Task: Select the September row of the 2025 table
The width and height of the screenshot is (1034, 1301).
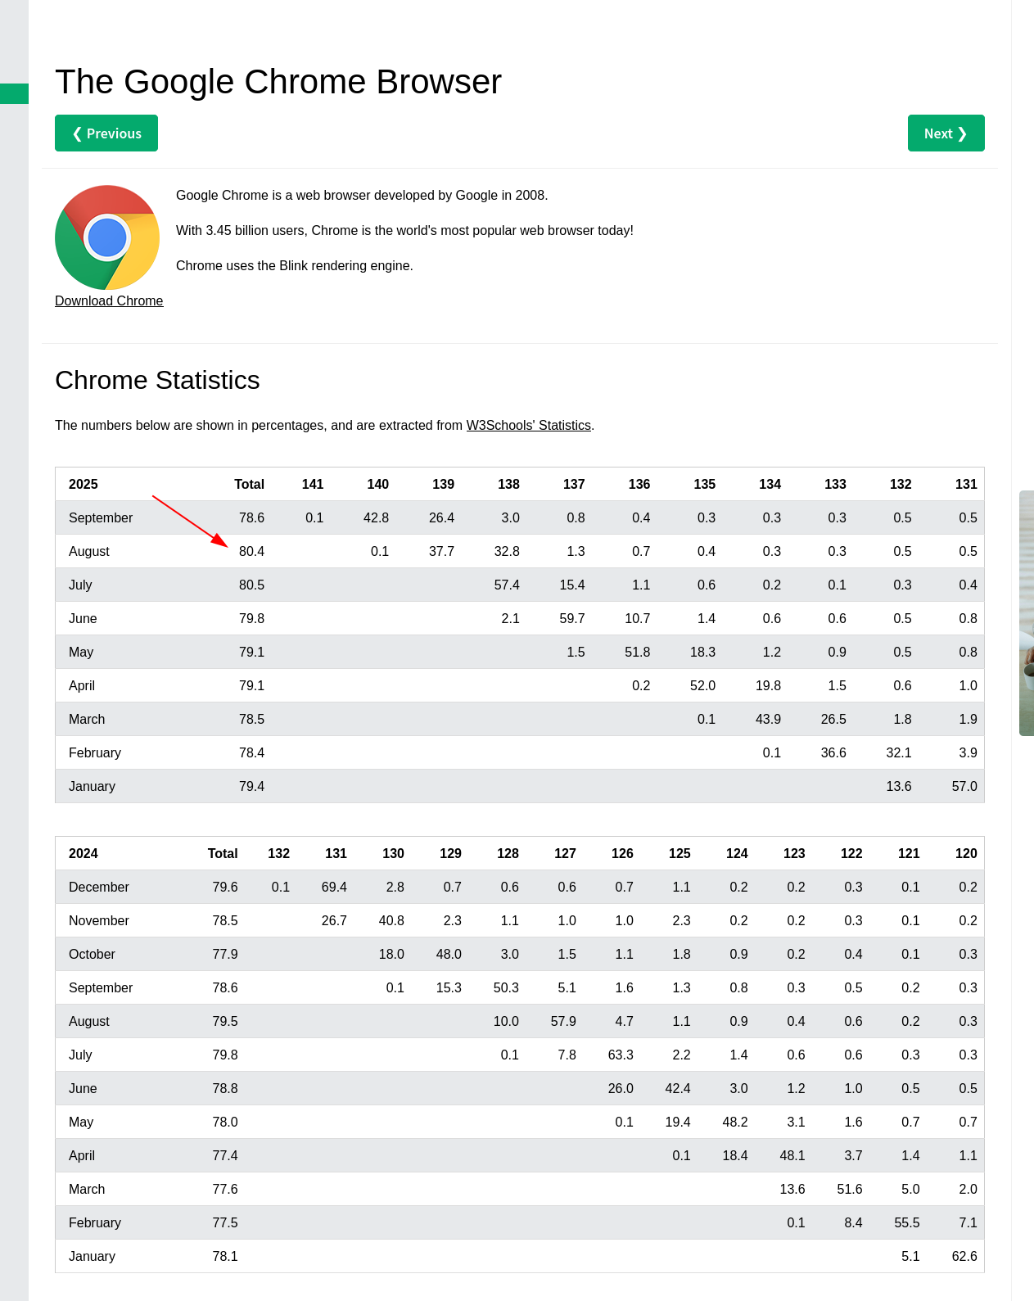Action: pyautogui.click(x=101, y=517)
